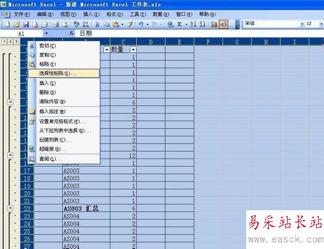Image resolution: width=324 pixels, height=249 pixels.
Task: Save the workbook with the floppy icon
Action: click(26, 25)
